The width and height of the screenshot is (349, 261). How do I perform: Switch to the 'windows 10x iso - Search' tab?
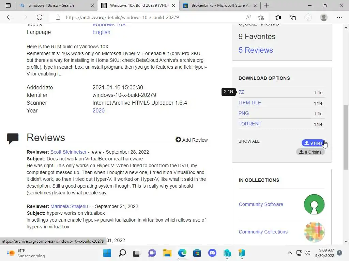51,5
